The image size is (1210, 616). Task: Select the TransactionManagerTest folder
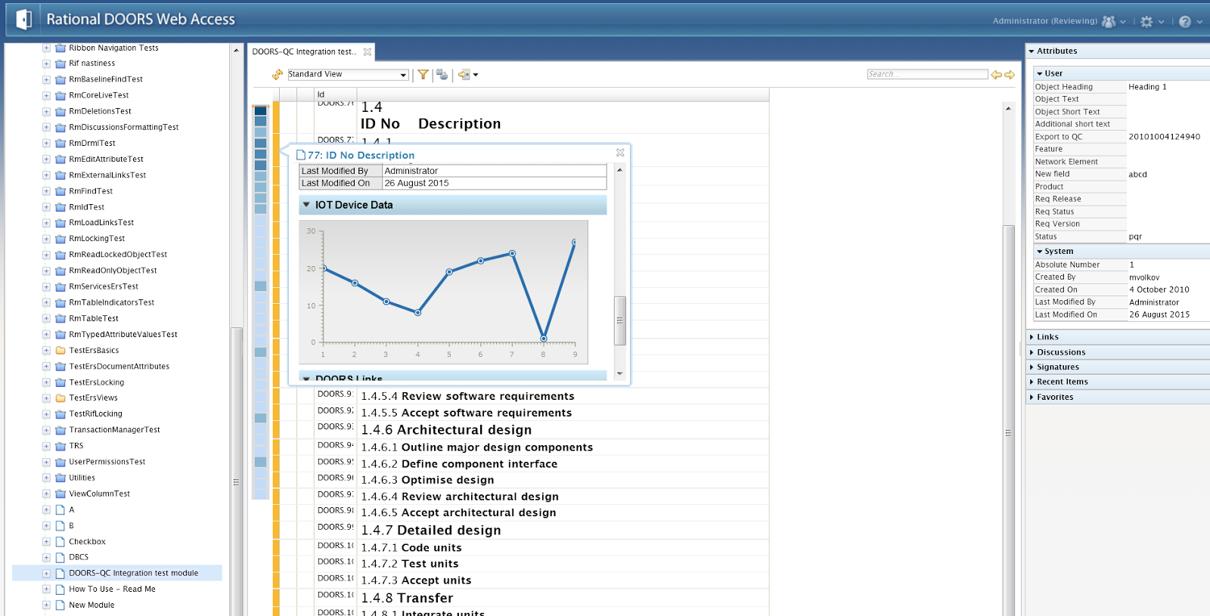pyautogui.click(x=115, y=430)
